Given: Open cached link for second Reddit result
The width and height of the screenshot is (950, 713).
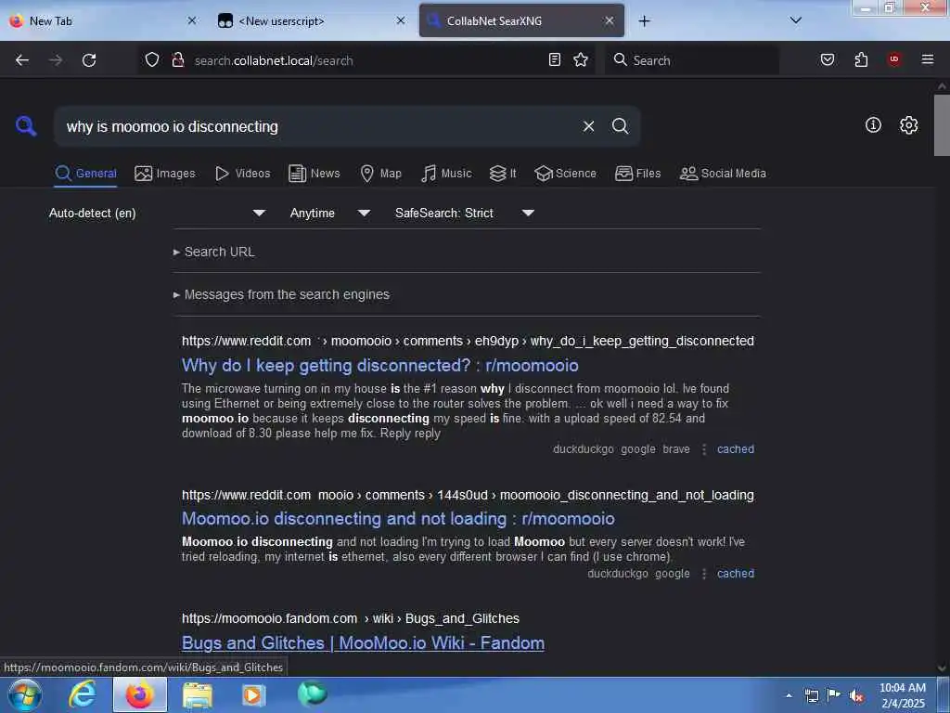Looking at the screenshot, I should (736, 574).
